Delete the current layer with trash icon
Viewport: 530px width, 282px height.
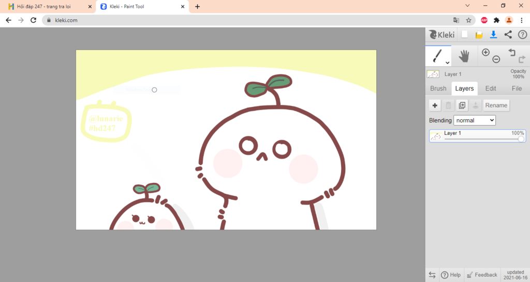click(448, 105)
